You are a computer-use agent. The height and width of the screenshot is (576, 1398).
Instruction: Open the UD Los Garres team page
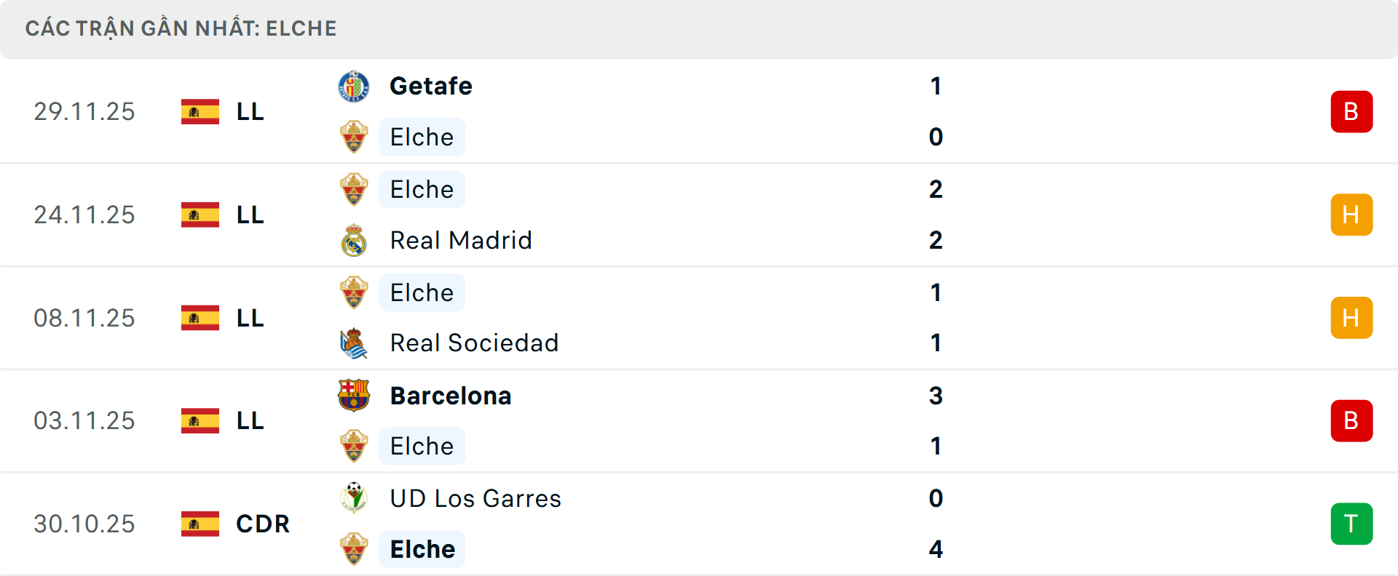[x=475, y=498]
